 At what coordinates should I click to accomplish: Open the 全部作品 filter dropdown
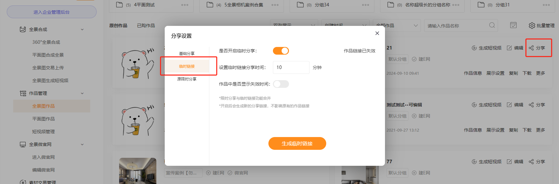(397, 26)
